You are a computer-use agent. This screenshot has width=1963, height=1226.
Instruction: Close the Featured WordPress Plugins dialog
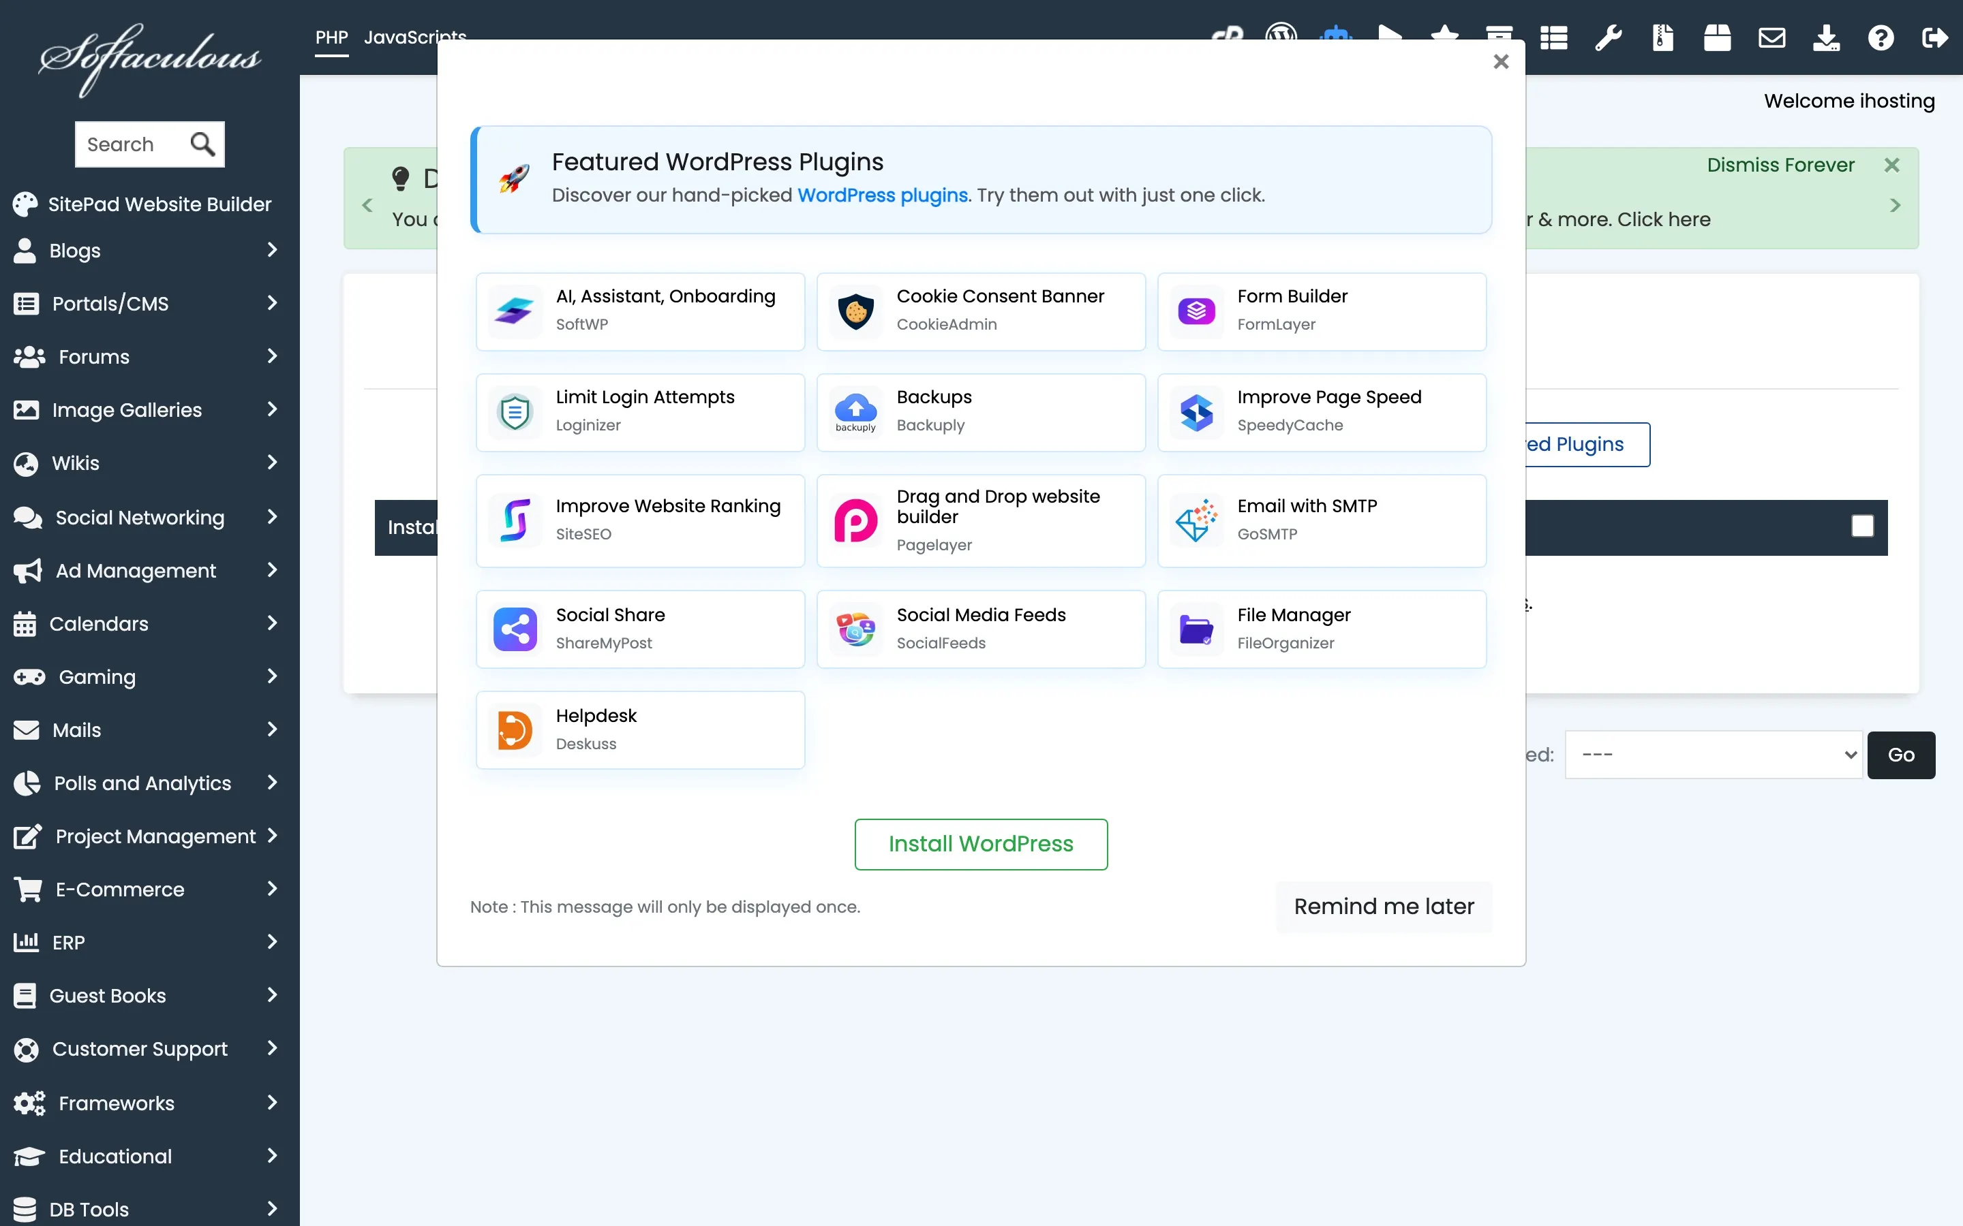click(1501, 61)
